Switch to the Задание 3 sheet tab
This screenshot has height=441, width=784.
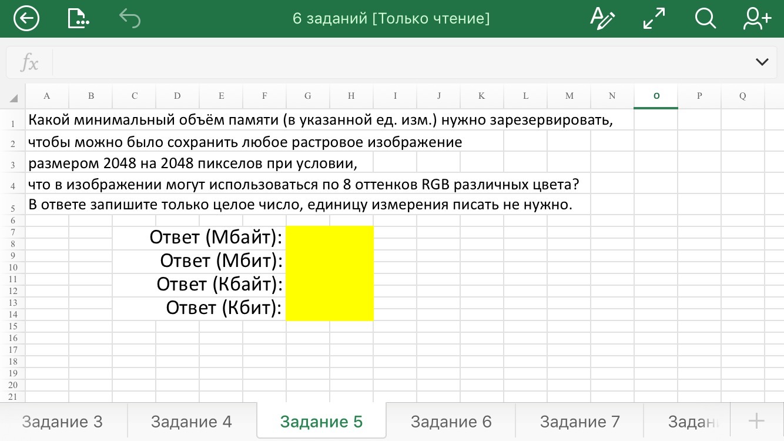point(62,422)
